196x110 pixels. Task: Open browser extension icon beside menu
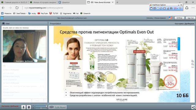(187, 8)
